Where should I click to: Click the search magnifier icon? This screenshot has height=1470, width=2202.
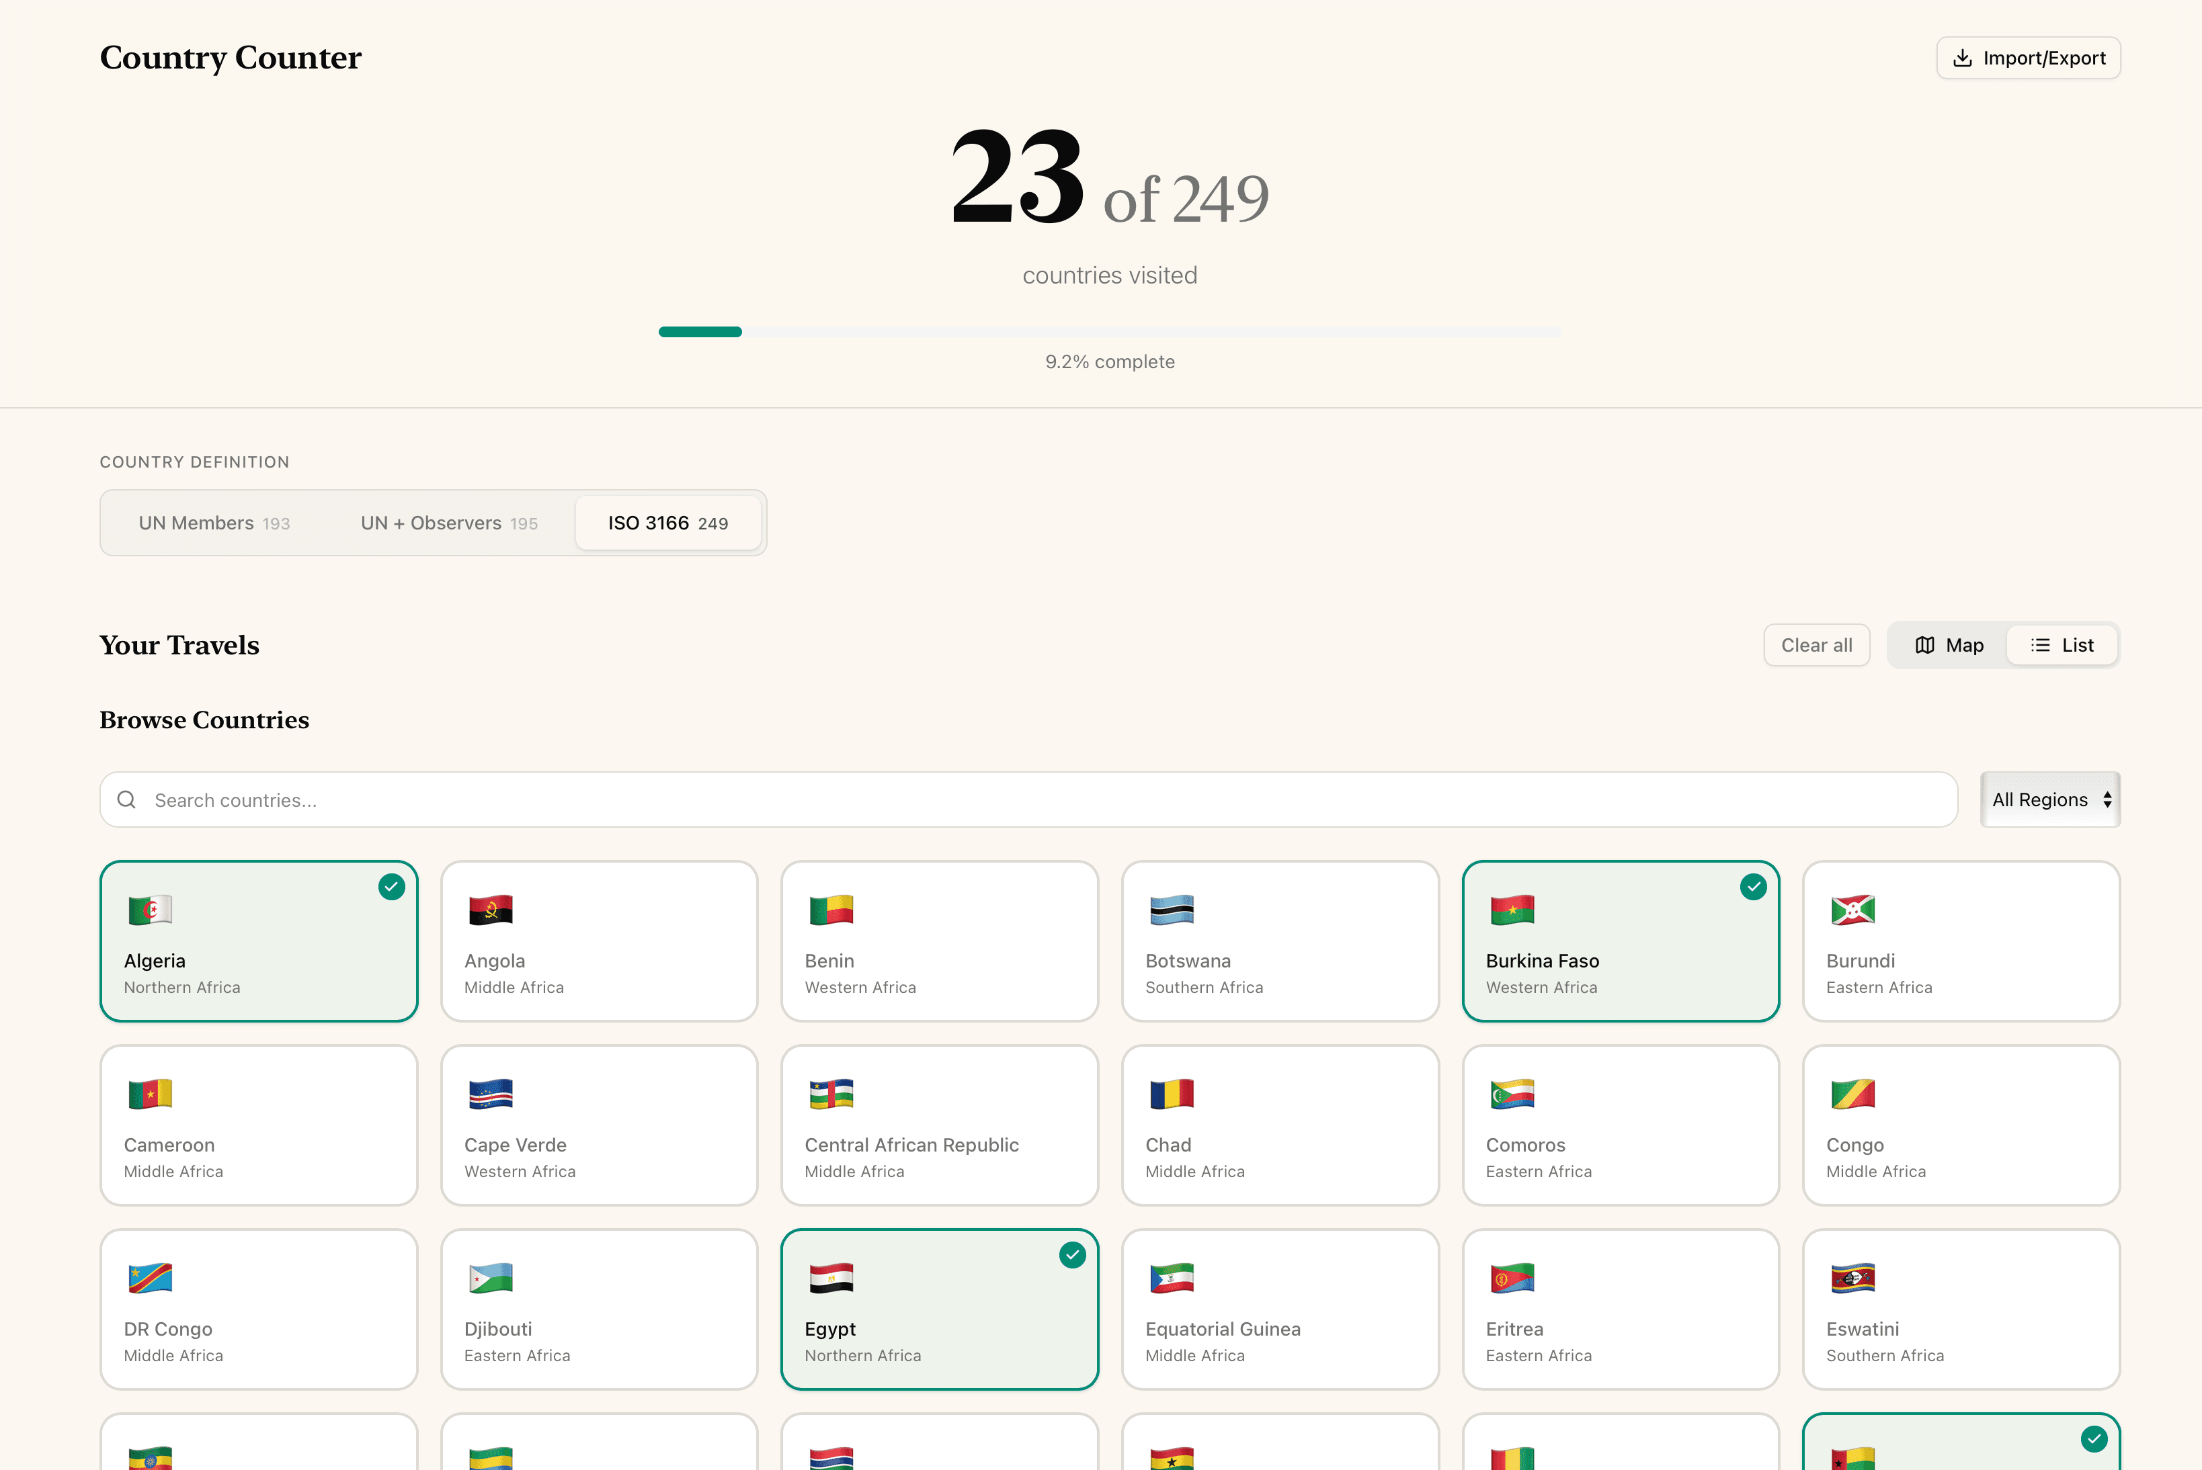[126, 799]
